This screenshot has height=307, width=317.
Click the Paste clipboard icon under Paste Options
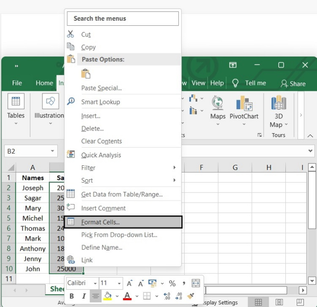click(x=86, y=74)
